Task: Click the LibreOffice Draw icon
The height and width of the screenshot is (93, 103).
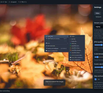Action: (x=71, y=48)
